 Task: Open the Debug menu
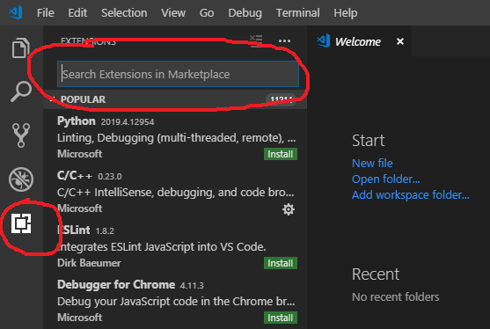(245, 13)
